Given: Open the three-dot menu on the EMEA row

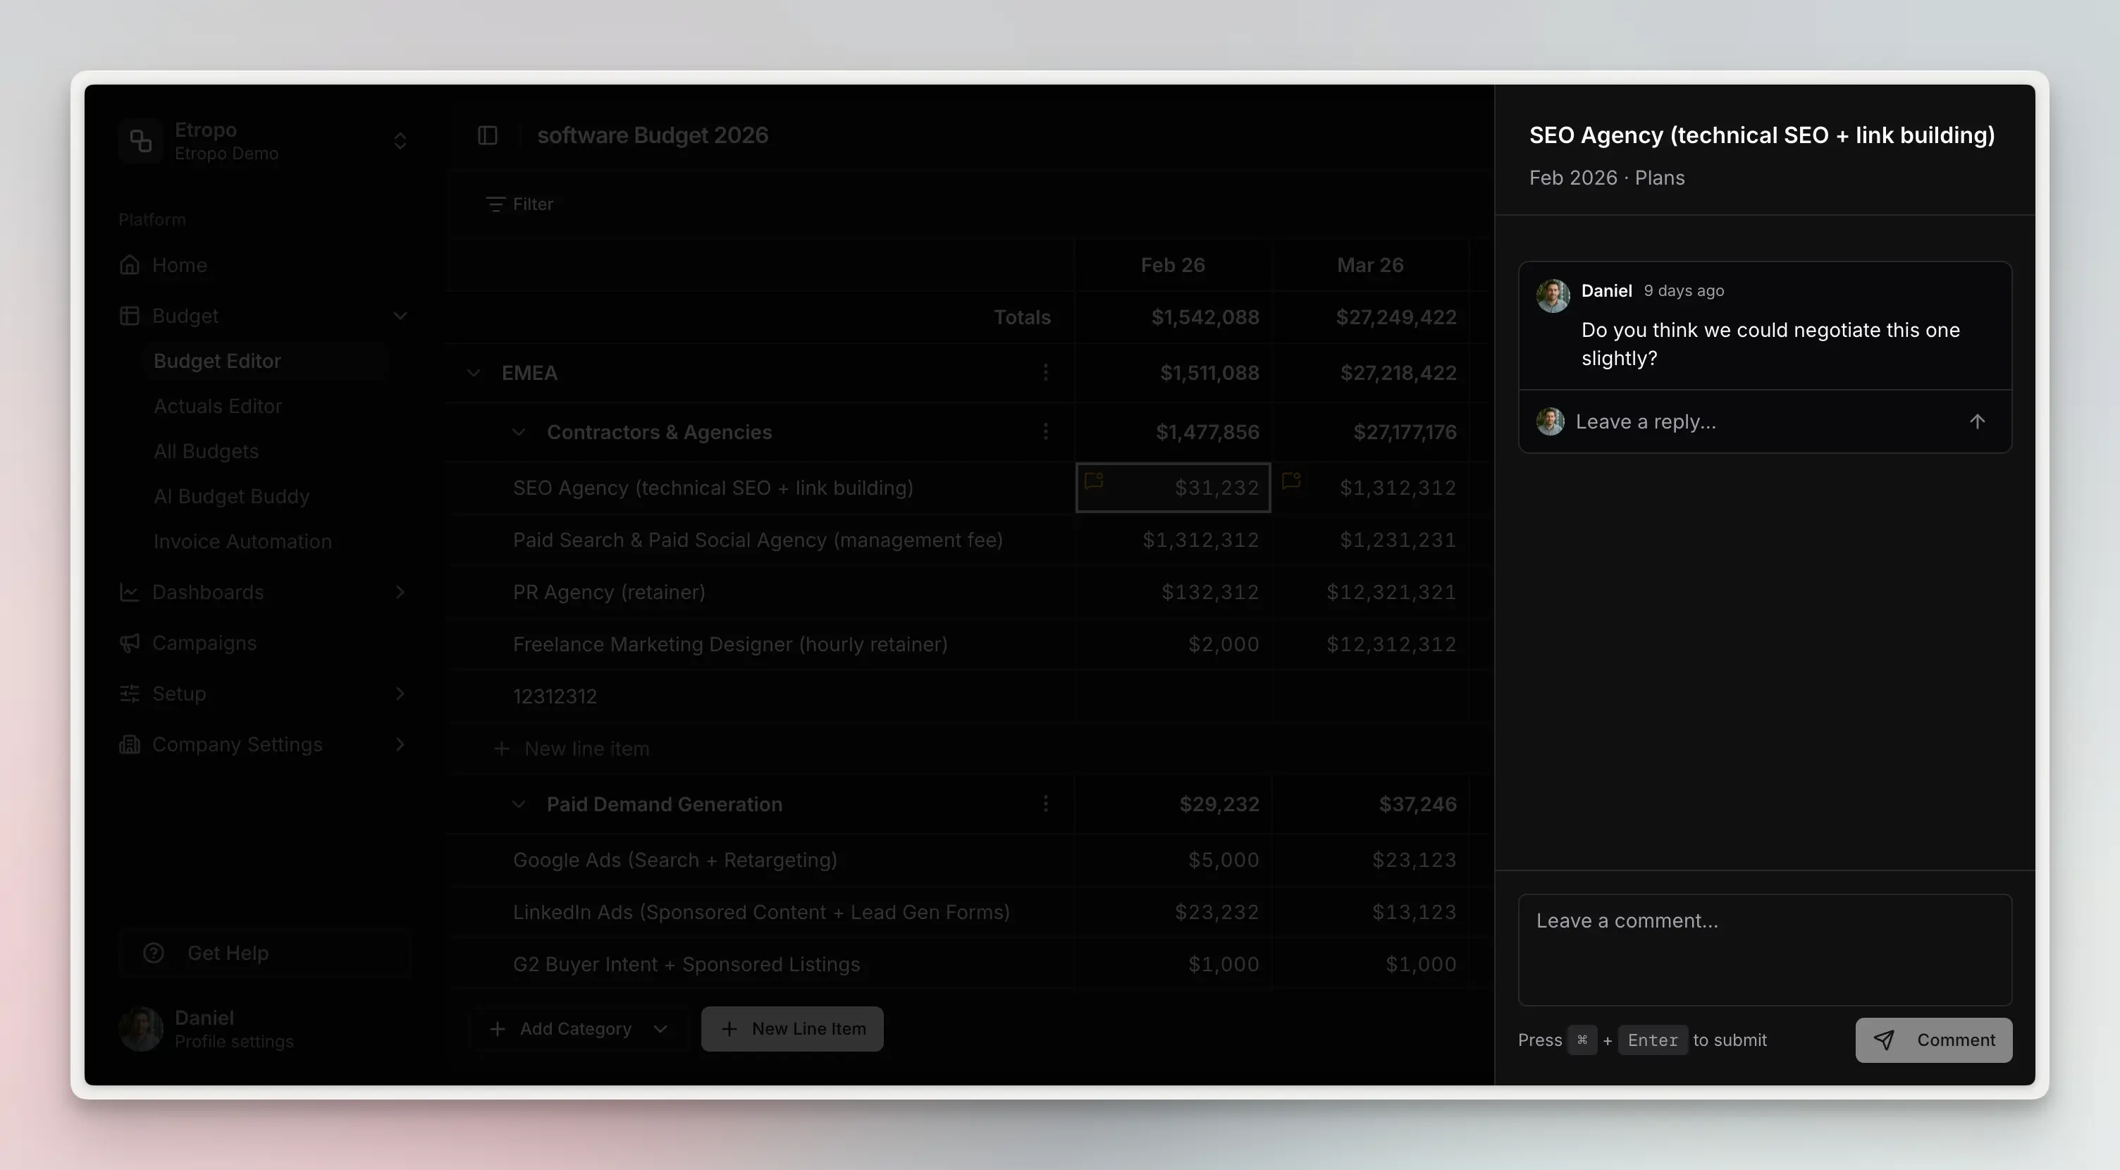Looking at the screenshot, I should pyautogui.click(x=1046, y=373).
